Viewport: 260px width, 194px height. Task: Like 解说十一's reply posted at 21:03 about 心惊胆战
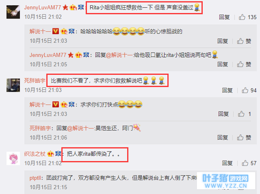click(244, 41)
